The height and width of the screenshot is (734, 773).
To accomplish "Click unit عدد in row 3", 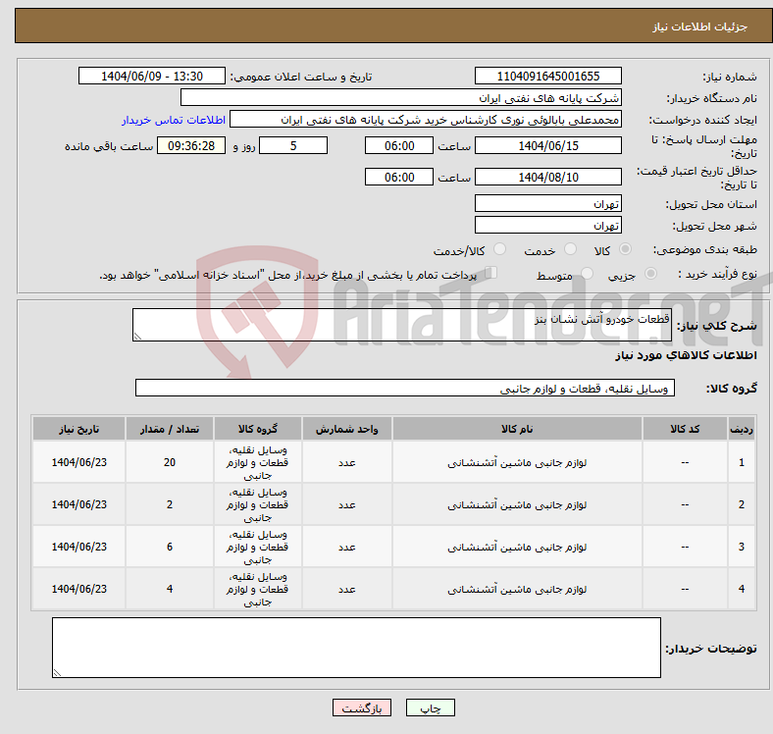I will tap(347, 547).
